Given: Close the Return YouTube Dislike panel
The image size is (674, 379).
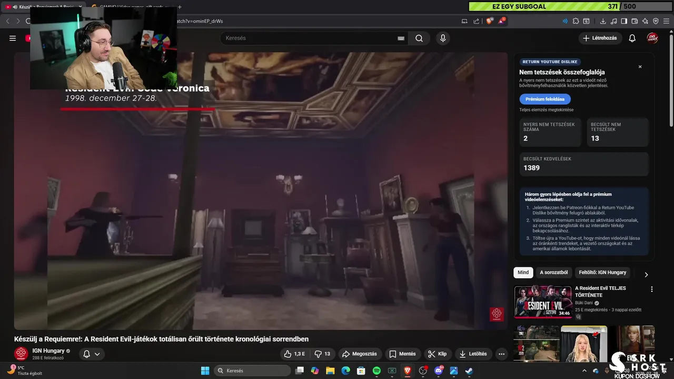Looking at the screenshot, I should [640, 67].
